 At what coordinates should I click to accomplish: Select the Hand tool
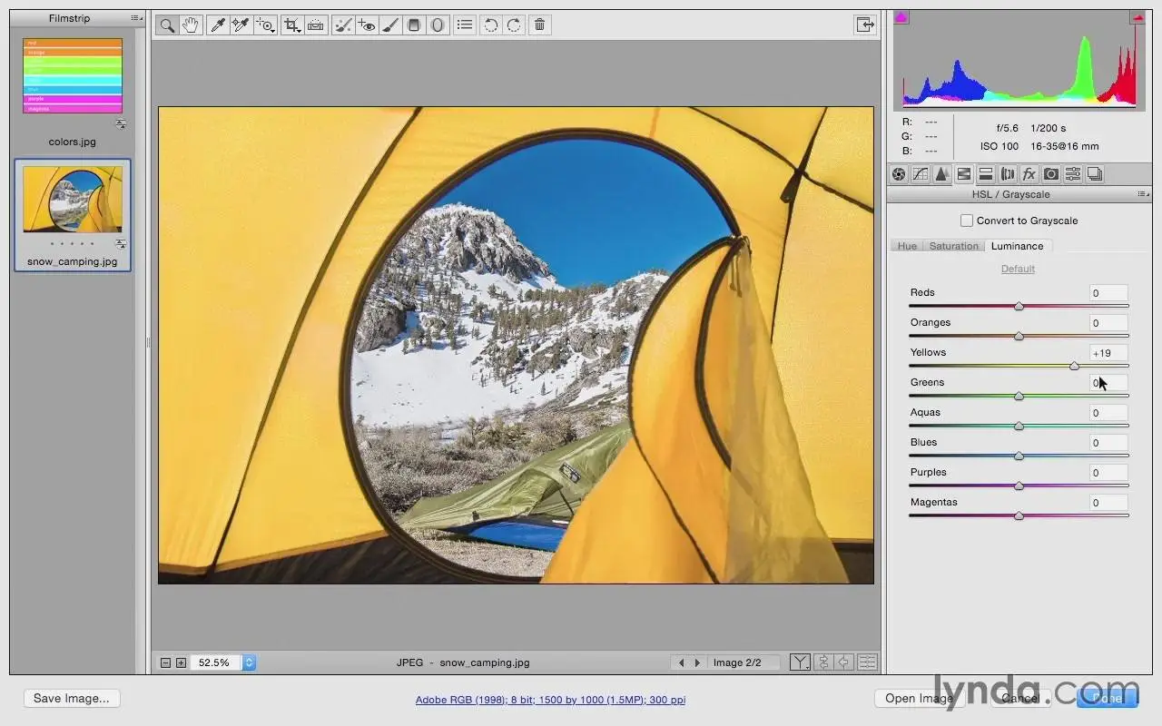190,25
